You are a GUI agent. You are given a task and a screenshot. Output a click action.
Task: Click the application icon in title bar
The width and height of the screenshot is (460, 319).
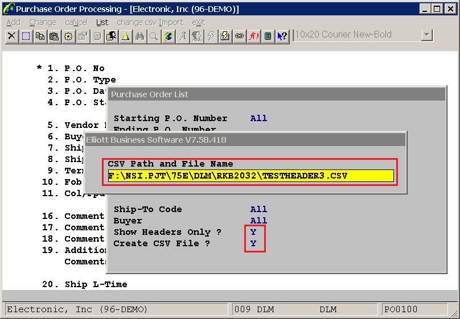coord(8,9)
